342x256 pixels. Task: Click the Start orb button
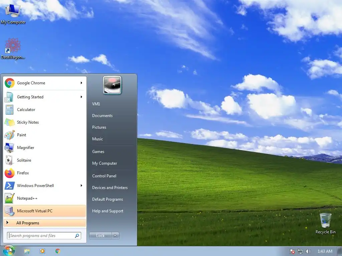(9, 251)
